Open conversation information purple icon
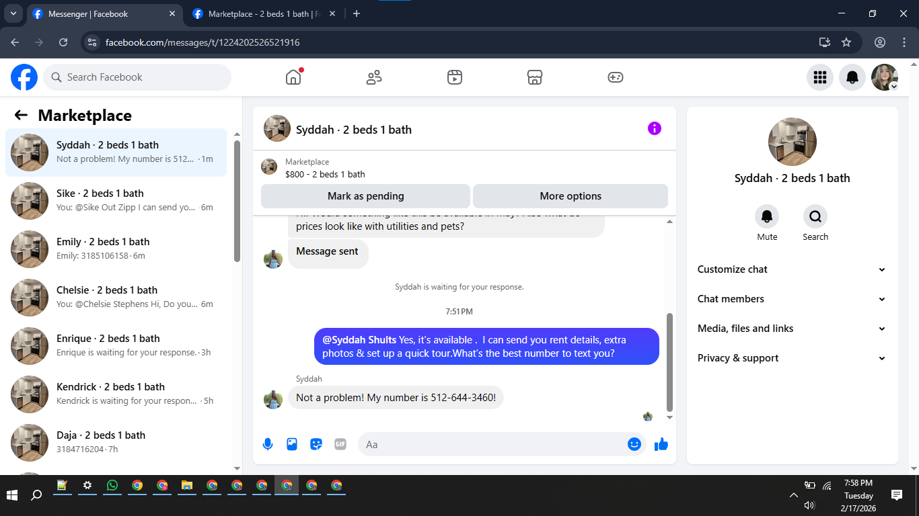The width and height of the screenshot is (919, 516). pyautogui.click(x=655, y=128)
